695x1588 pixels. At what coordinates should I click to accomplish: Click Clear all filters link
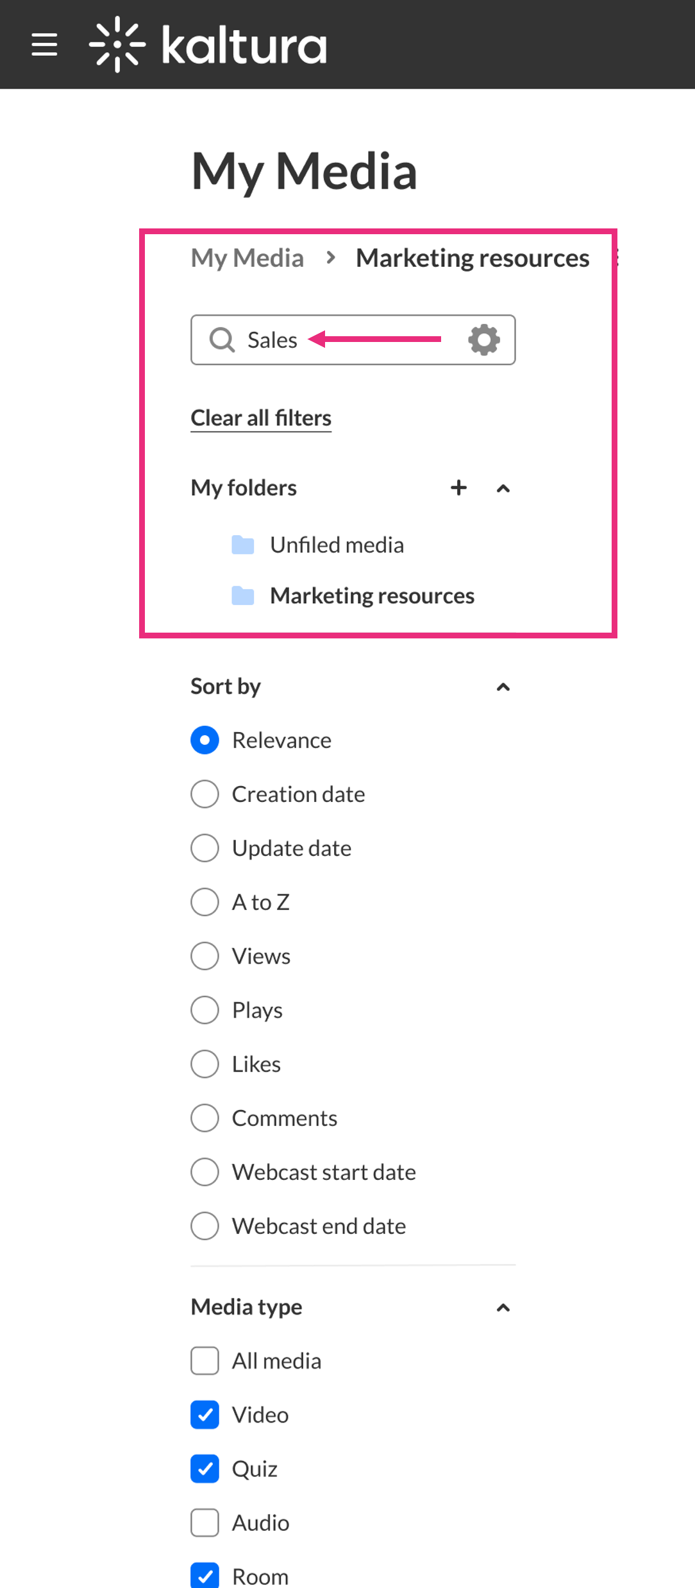pyautogui.click(x=261, y=418)
